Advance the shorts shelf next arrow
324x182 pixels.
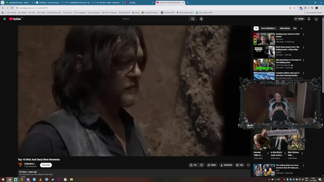tap(304, 140)
